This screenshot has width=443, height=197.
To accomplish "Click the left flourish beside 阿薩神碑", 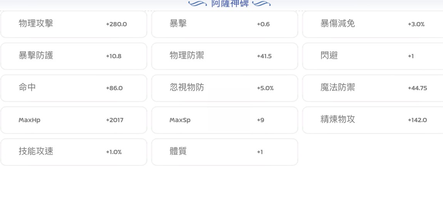I will 198,4.
